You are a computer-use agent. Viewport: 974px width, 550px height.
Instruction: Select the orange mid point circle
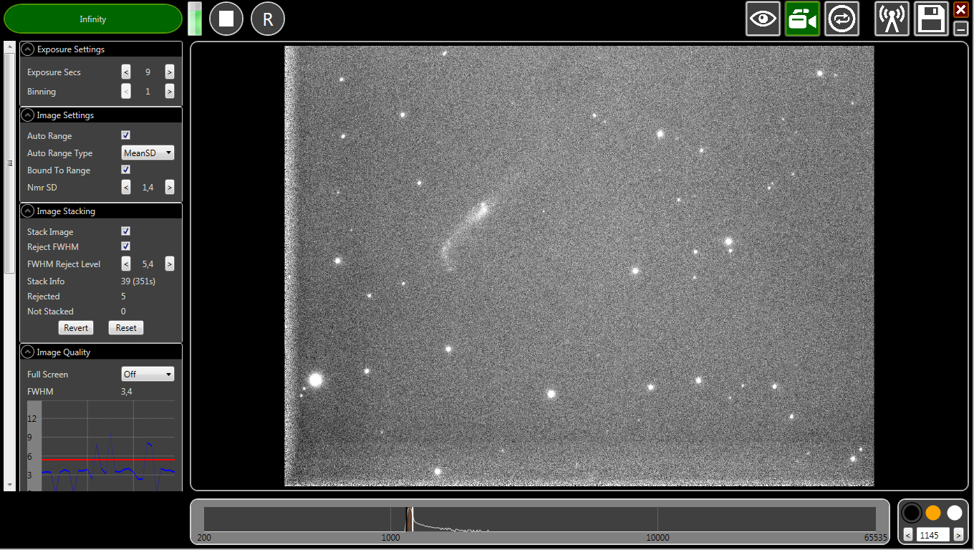(x=933, y=513)
